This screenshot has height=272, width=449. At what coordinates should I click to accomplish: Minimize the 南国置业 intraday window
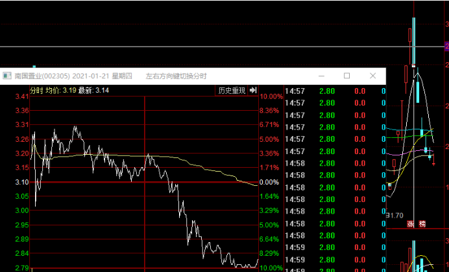pos(321,76)
